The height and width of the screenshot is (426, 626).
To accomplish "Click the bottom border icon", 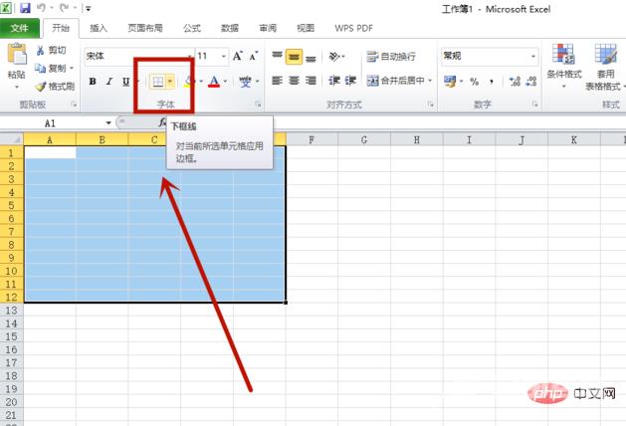I will click(x=157, y=82).
